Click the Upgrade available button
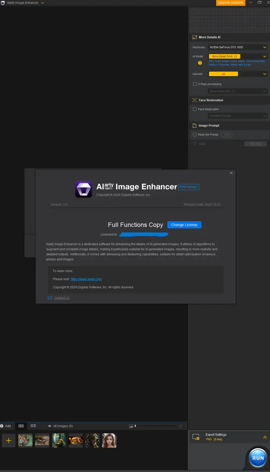270x472 pixels. coord(231,3)
